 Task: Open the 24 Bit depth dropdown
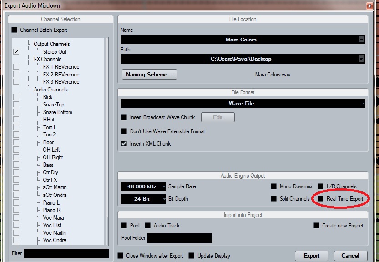[x=163, y=199]
